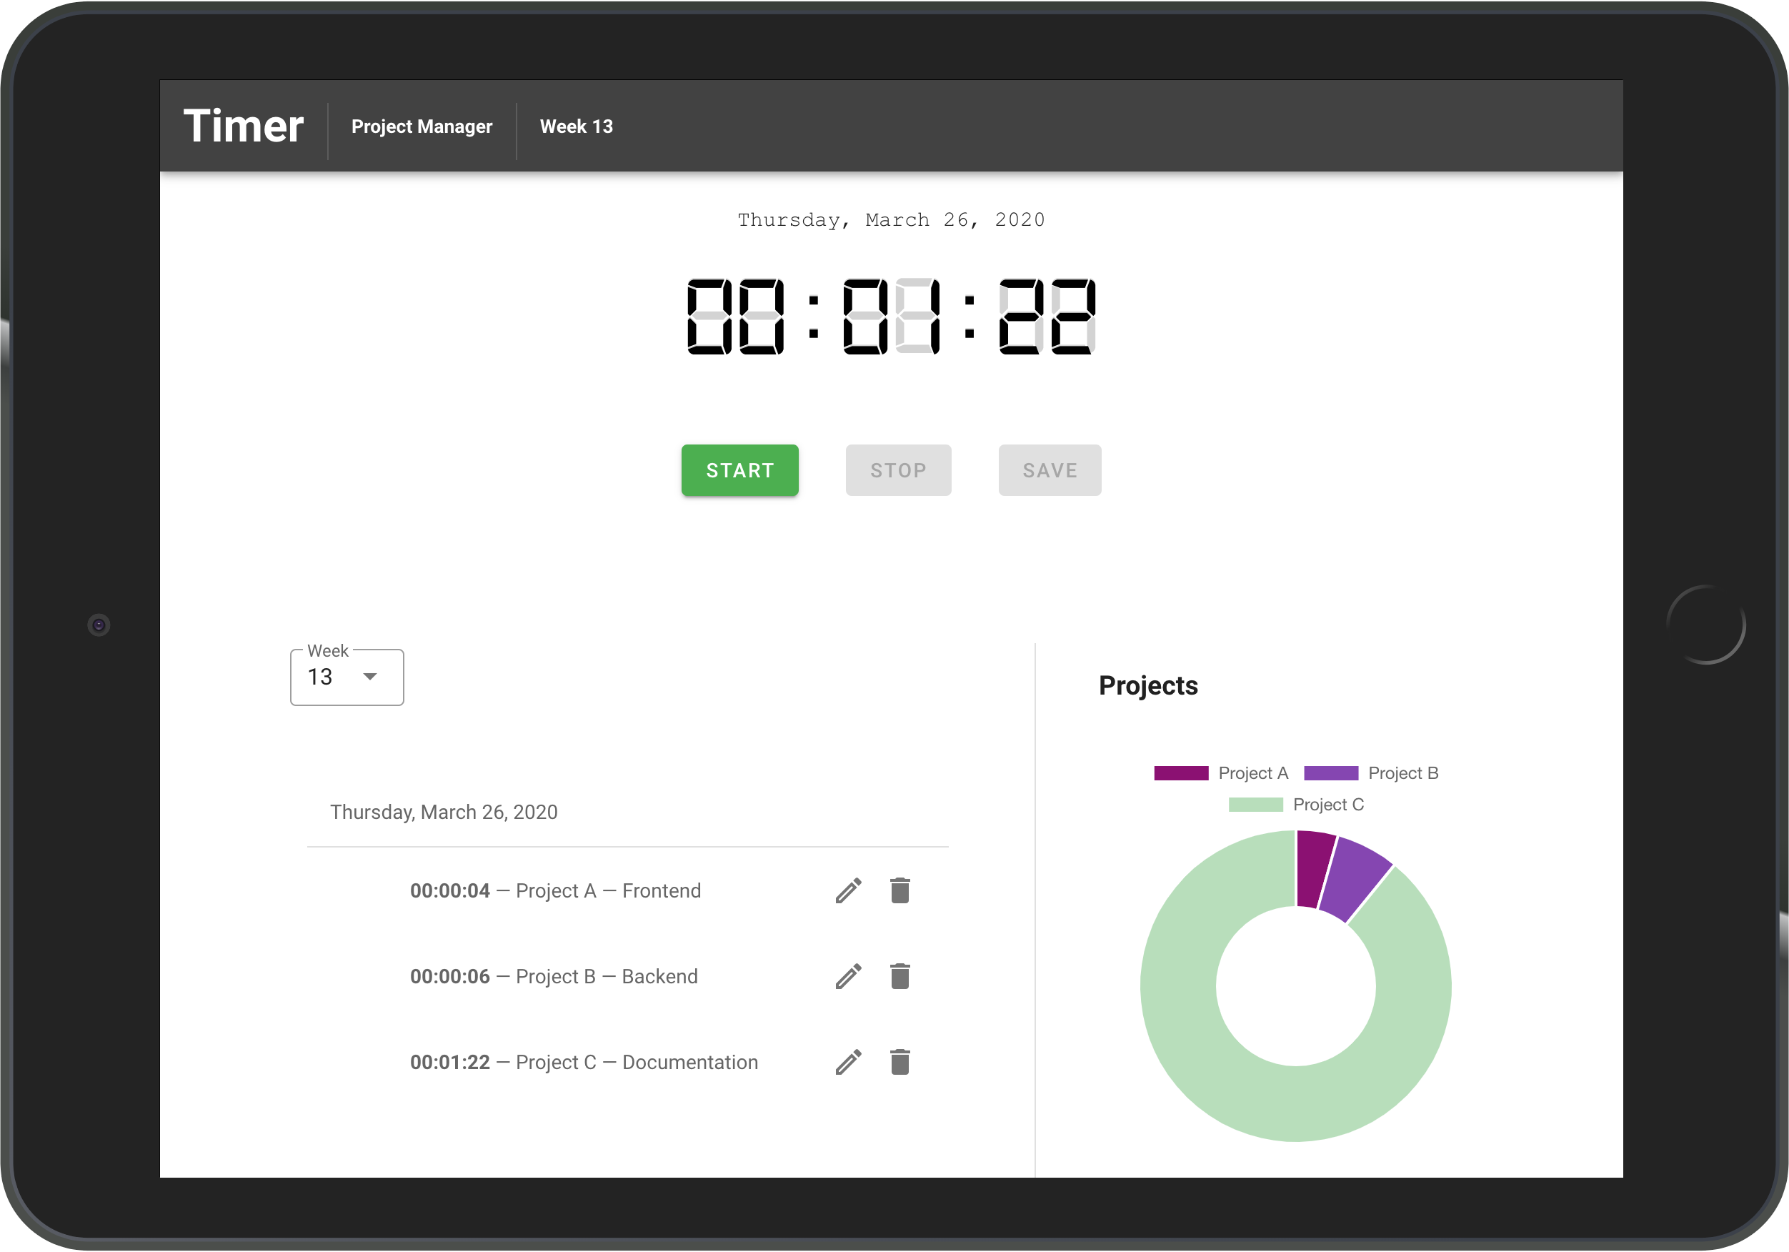Open Week 13 in the header
1789x1252 pixels.
point(576,126)
